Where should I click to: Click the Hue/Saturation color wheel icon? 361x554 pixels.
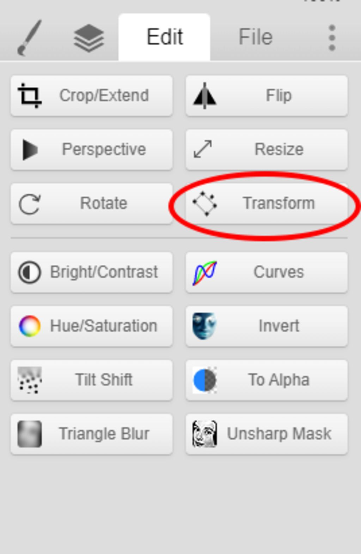coord(30,326)
